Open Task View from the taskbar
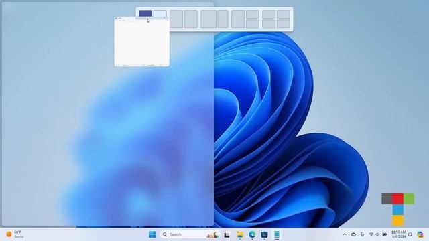 [227, 234]
